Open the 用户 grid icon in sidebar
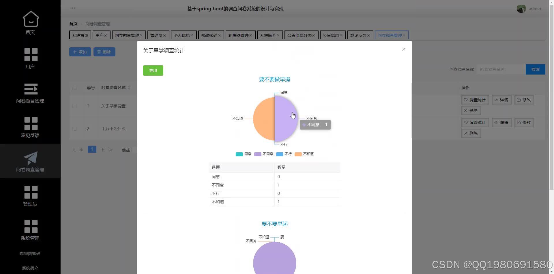 [31, 55]
